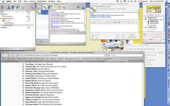Click Info icon in SixConSonicX buddy list
The height and width of the screenshot is (106, 170).
153,34
